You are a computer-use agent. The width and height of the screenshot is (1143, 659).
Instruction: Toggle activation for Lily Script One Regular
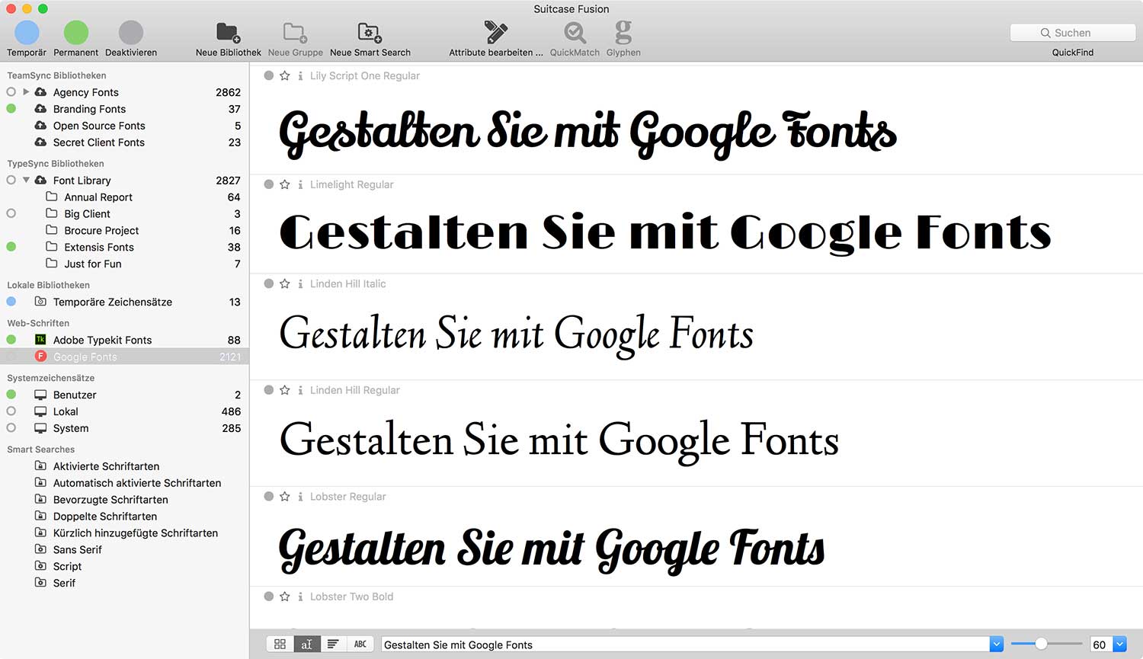269,75
